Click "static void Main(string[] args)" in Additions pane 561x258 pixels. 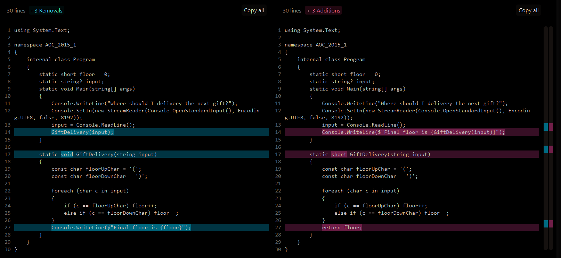tap(358, 89)
